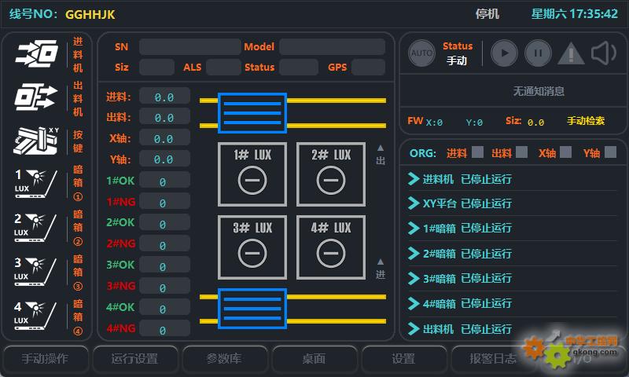
Task: Click the 2#OK counter value
Action: pyautogui.click(x=164, y=224)
